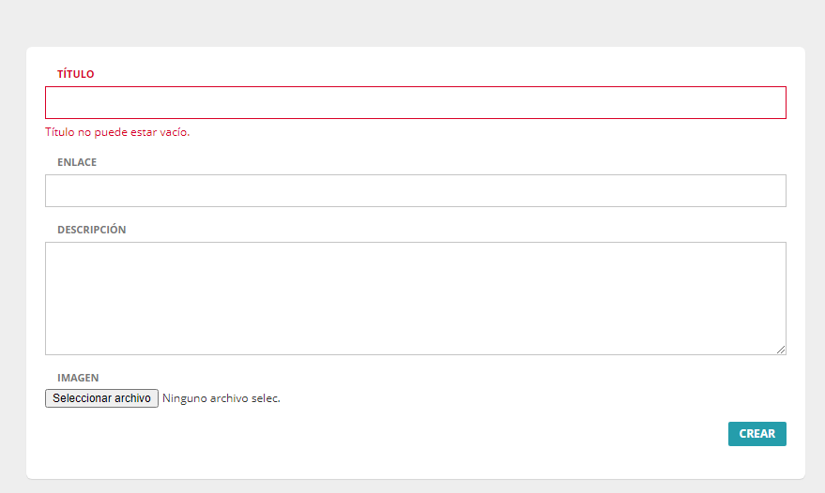The width and height of the screenshot is (825, 493).
Task: Click the Título text input field
Action: tap(415, 103)
